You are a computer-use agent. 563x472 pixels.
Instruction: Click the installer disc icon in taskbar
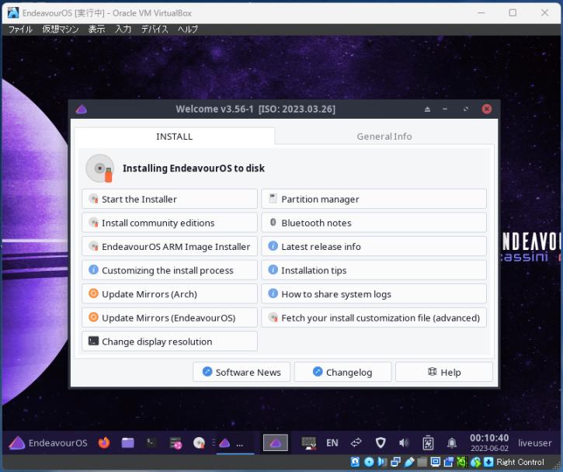coord(199,443)
